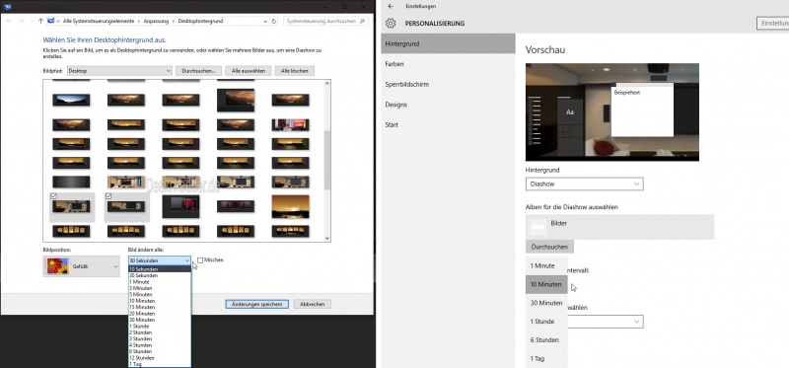Screen dimensions: 789x368
Task: Click the Explorer up-arrow navigation icon
Action: tap(40, 21)
